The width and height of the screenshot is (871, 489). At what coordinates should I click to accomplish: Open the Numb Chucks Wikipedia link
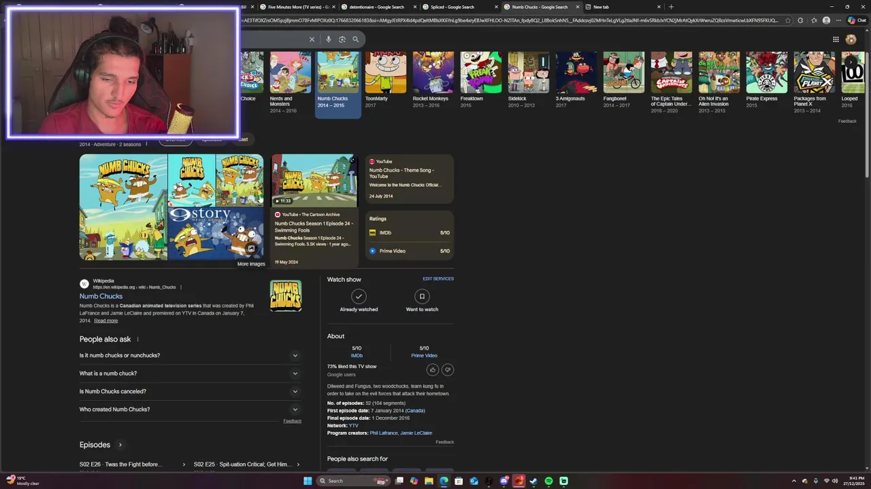pyautogui.click(x=101, y=296)
